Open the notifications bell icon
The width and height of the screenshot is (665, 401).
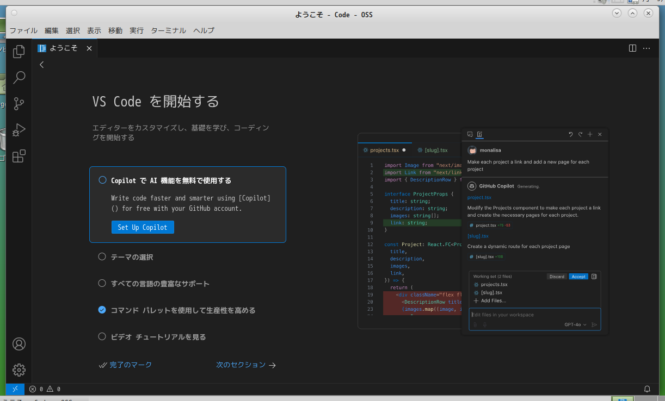pyautogui.click(x=647, y=389)
